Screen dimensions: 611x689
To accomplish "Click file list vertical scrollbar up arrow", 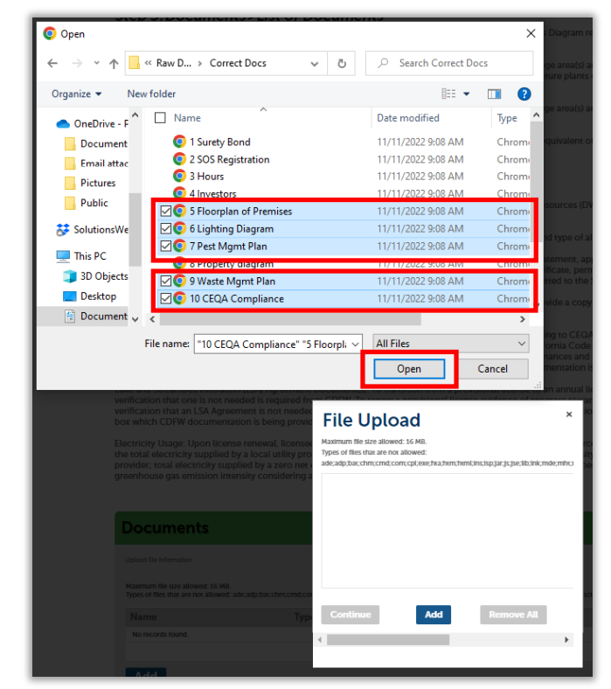I will pos(536,115).
